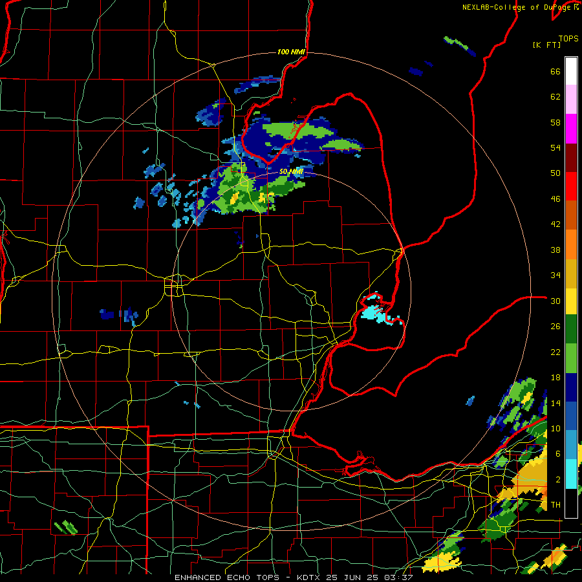Click the TH threshold legend label
Viewport: 582px width, 582px height.
pos(555,505)
